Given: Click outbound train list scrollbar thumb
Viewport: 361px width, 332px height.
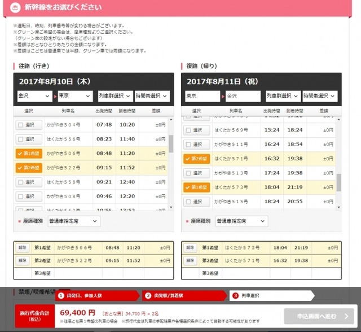Looking at the screenshot, I should [x=171, y=144].
